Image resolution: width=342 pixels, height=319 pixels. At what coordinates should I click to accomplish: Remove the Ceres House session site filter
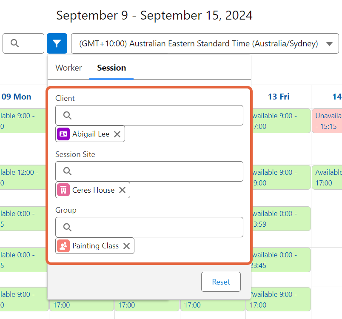122,190
